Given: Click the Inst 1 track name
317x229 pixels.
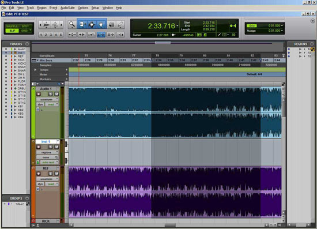Looking at the screenshot, I should pyautogui.click(x=46, y=141).
